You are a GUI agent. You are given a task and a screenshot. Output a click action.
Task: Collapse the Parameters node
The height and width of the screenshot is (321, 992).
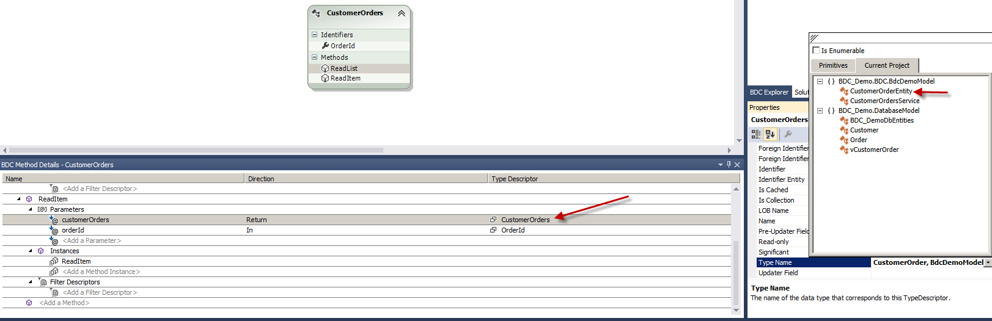pyautogui.click(x=31, y=209)
